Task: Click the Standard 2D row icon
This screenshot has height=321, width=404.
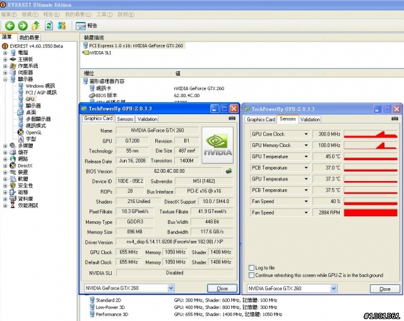Action: click(92, 300)
